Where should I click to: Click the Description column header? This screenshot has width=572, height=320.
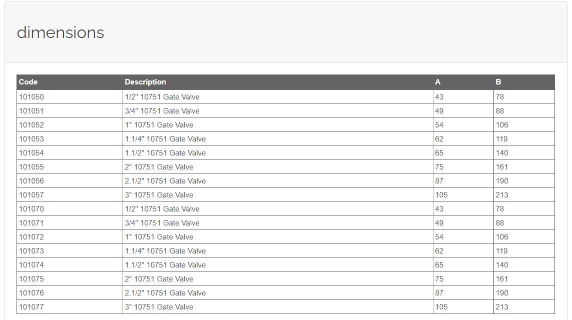click(x=145, y=82)
